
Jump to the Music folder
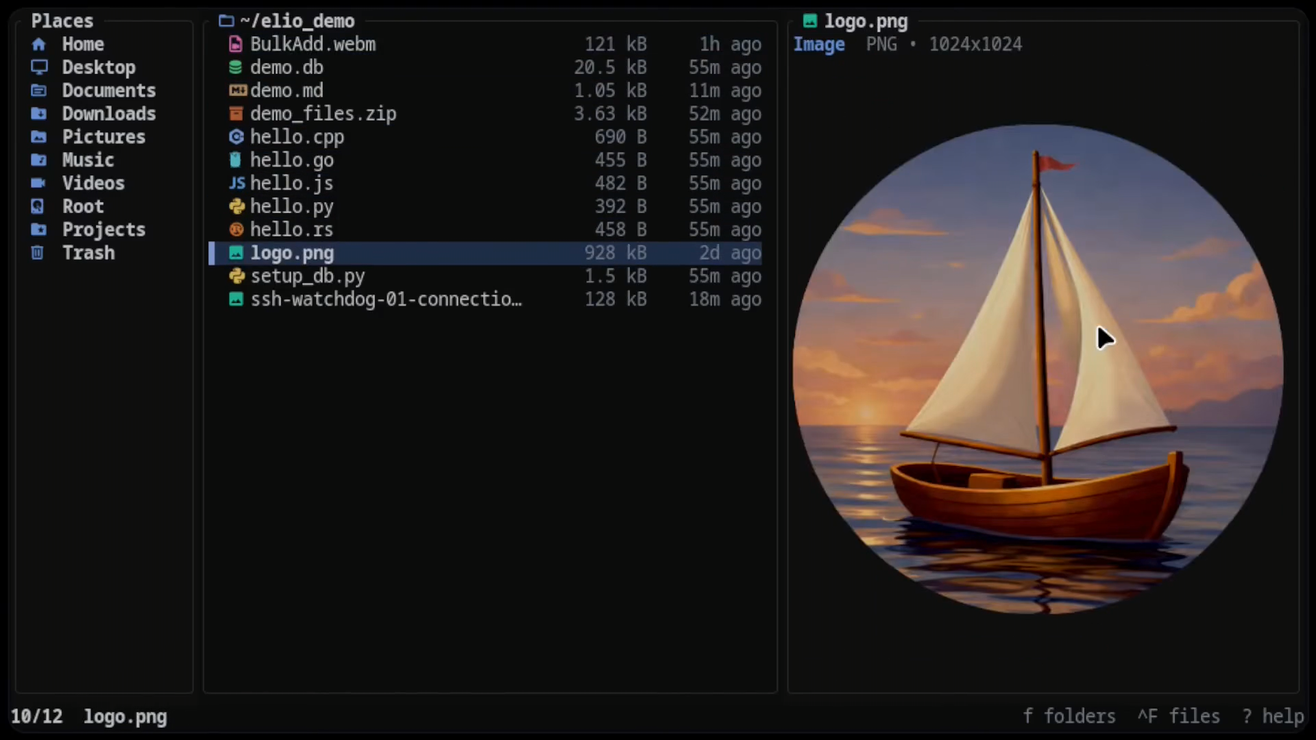tap(88, 160)
